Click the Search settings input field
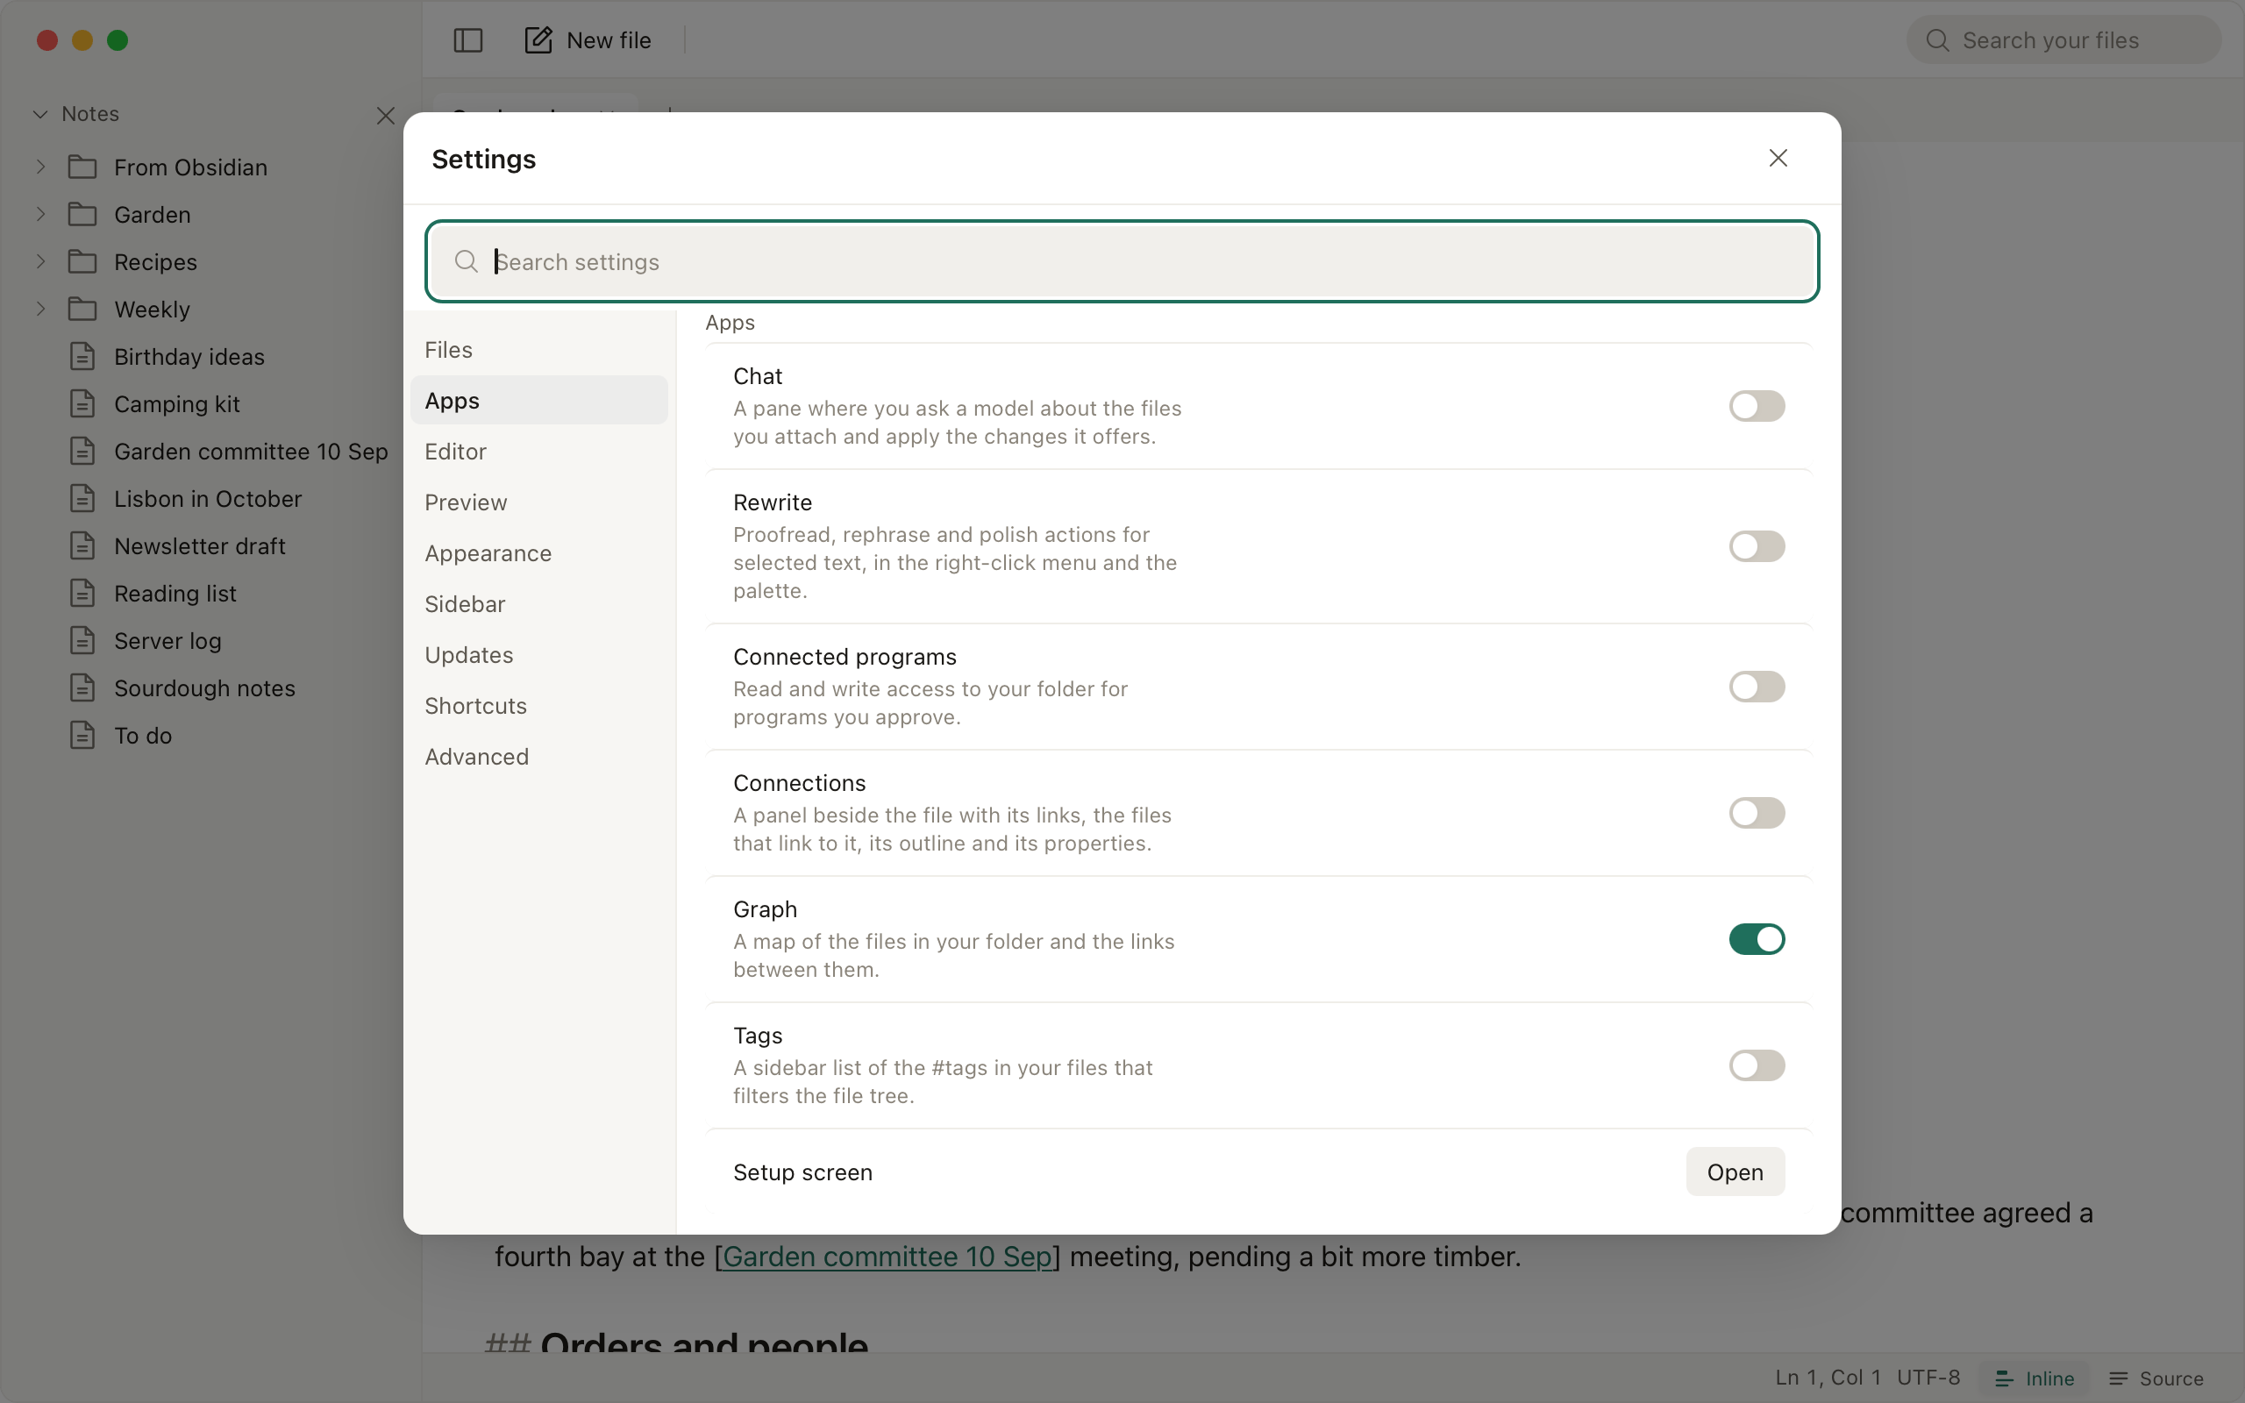The image size is (2245, 1403). click(x=1122, y=261)
